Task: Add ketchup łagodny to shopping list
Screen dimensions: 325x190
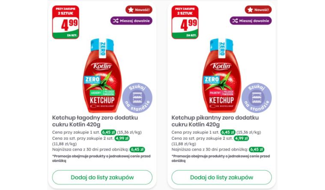Action: [x=102, y=177]
